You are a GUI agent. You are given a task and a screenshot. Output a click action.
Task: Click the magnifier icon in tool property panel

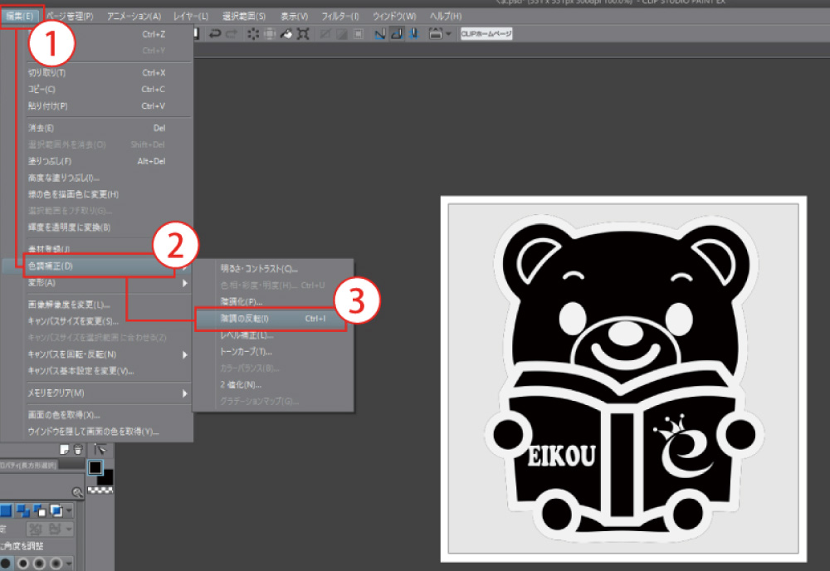[77, 493]
